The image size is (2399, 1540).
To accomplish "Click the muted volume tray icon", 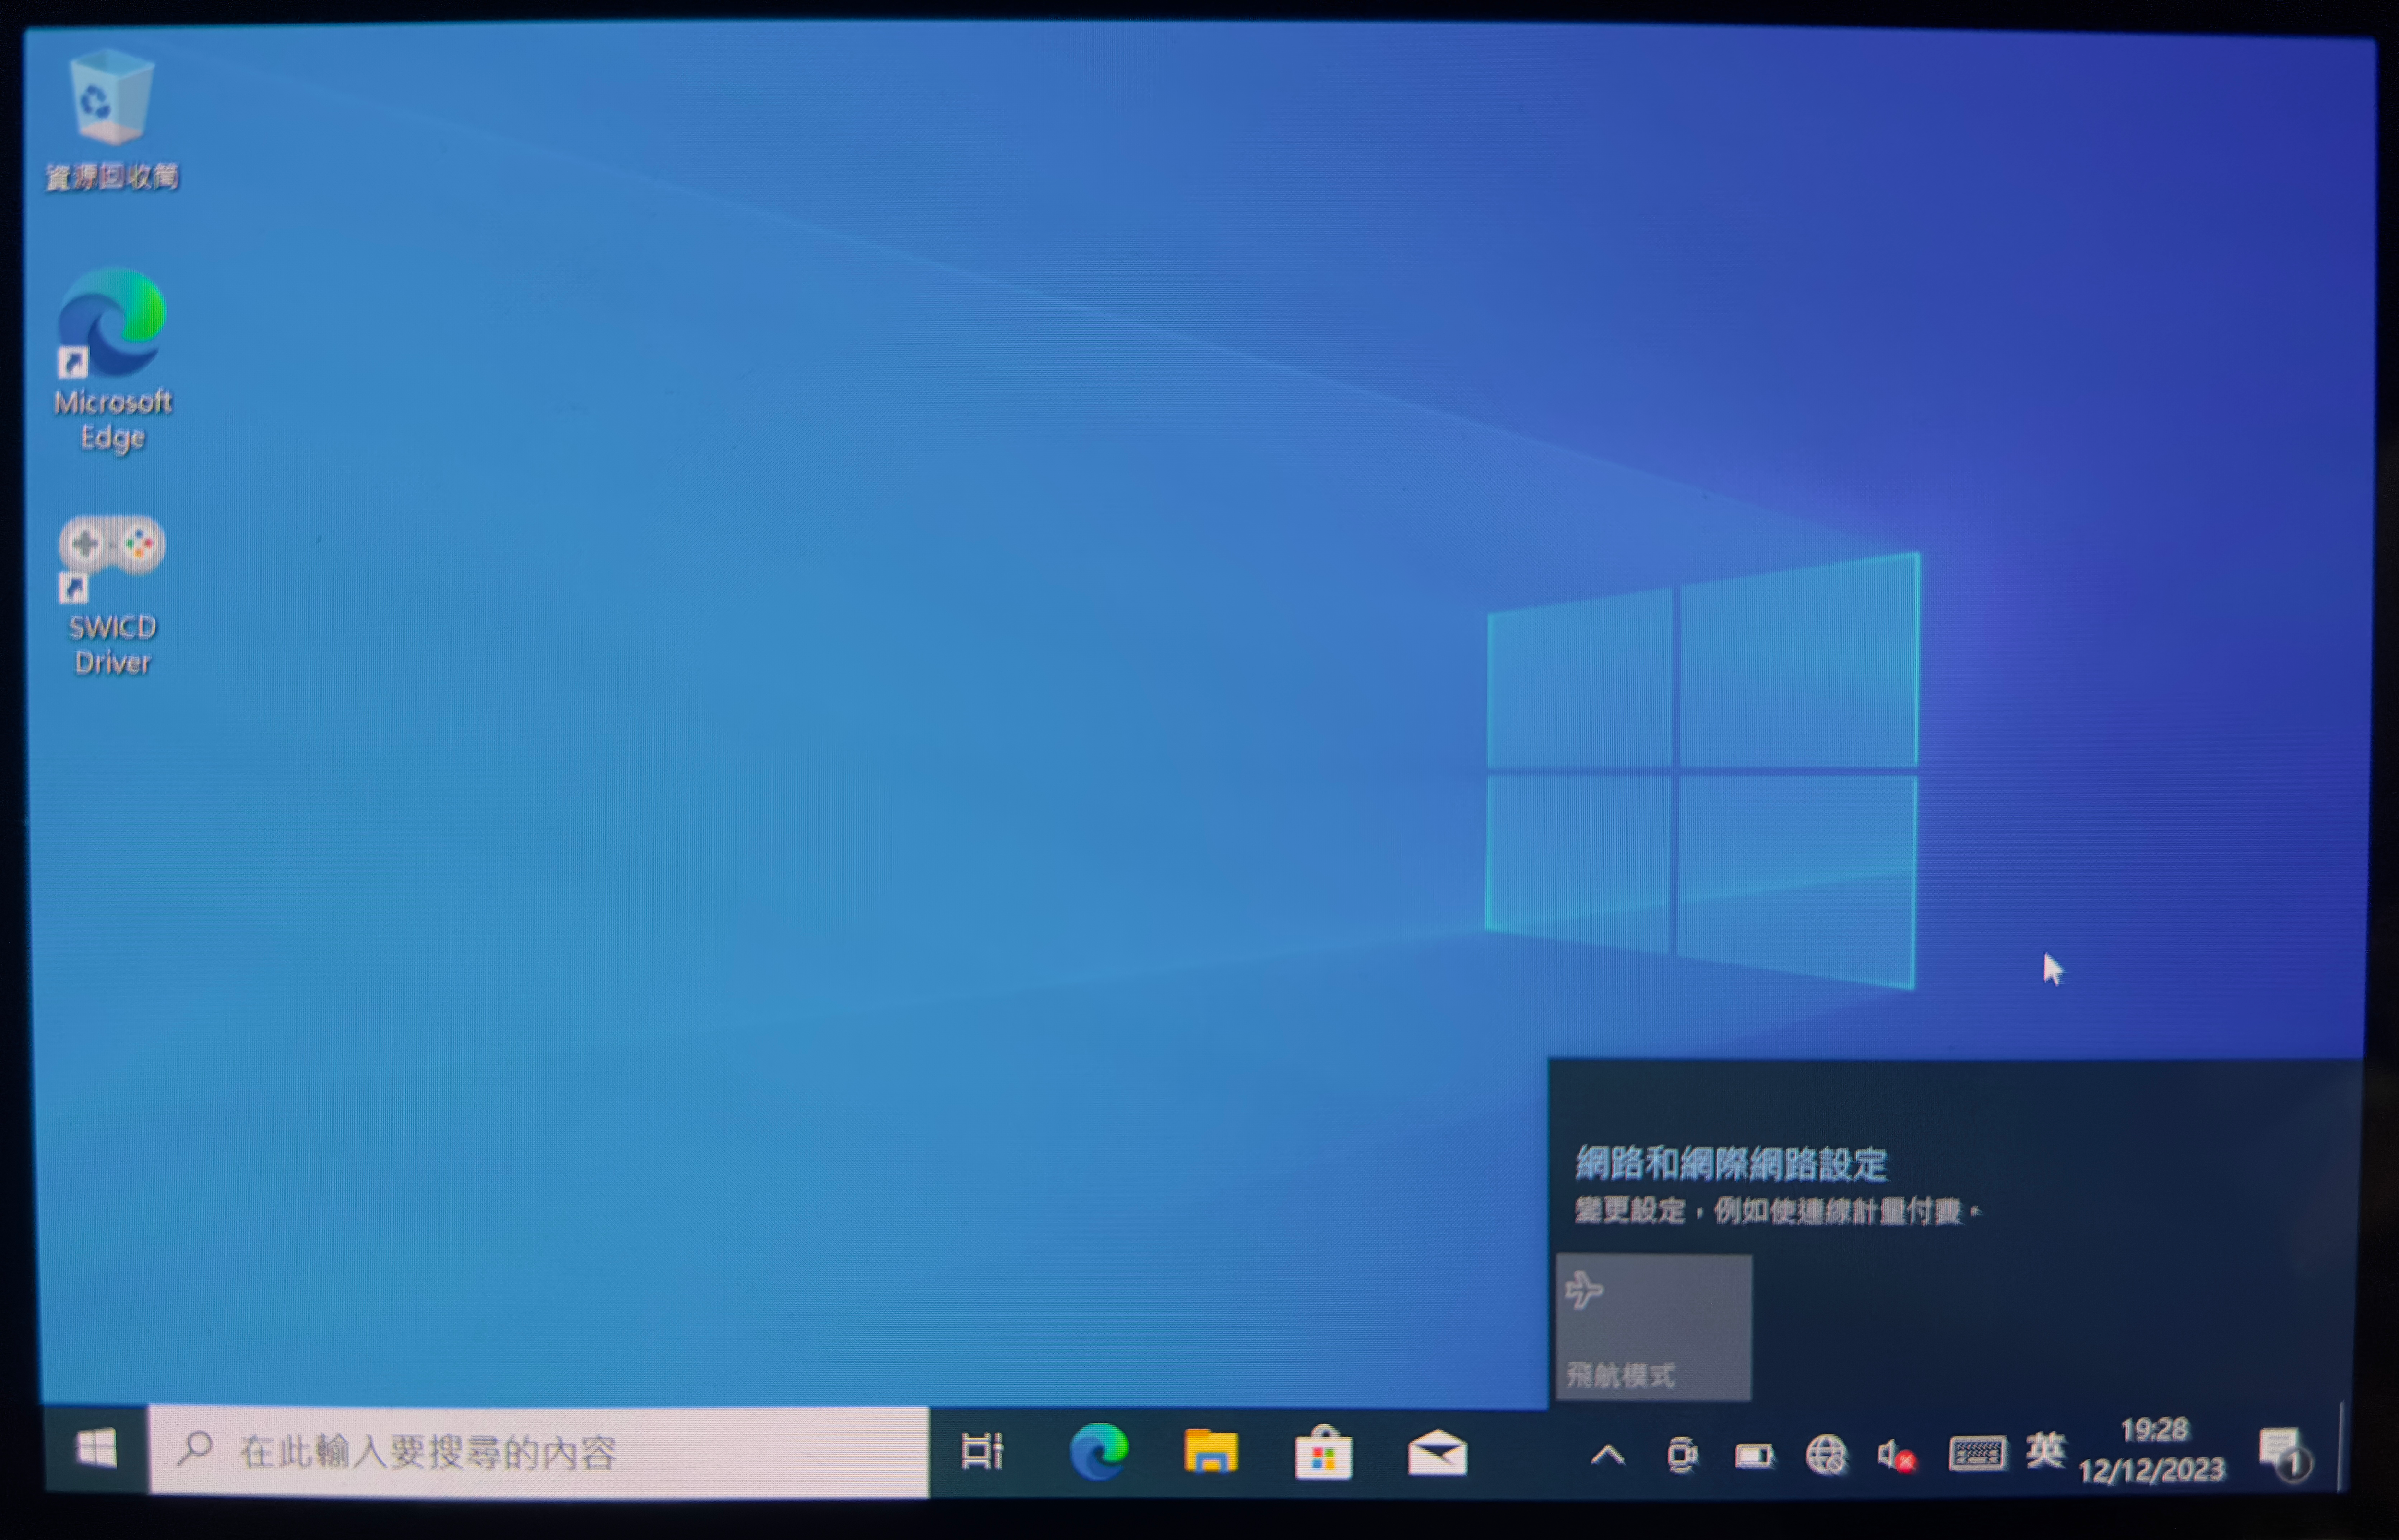I will pos(1896,1456).
